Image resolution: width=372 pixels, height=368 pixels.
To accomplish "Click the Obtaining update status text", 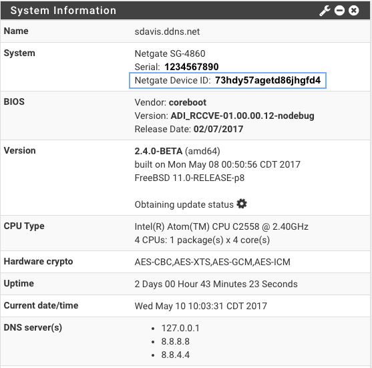I will [x=184, y=204].
